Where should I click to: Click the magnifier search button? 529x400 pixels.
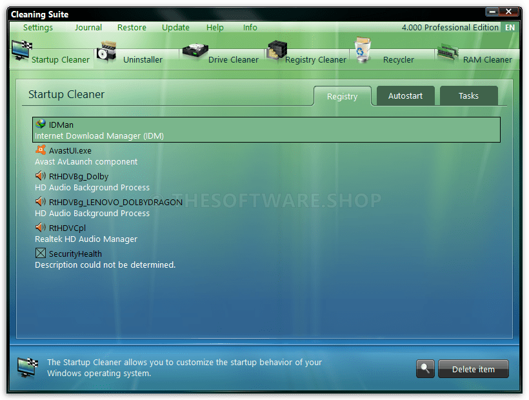[425, 368]
